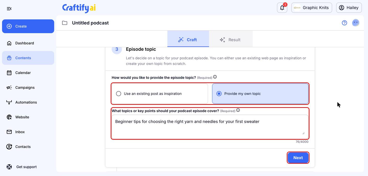Click the info icon next to key points question

(238, 110)
